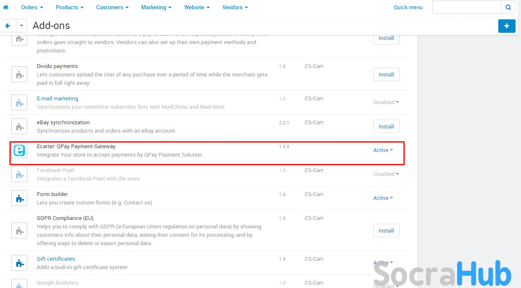This screenshot has height=288, width=521.
Task: Click the home icon in top navigation
Action: click(x=6, y=7)
